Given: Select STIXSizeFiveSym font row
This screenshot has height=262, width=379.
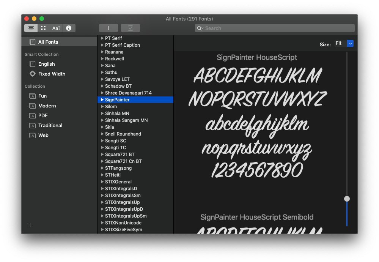Looking at the screenshot, I should pyautogui.click(x=135, y=230).
